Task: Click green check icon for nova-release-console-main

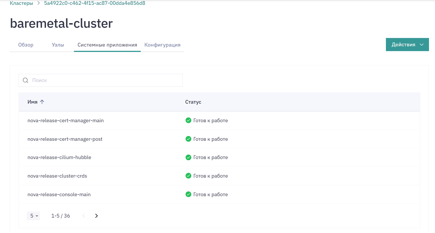Action: 188,194
